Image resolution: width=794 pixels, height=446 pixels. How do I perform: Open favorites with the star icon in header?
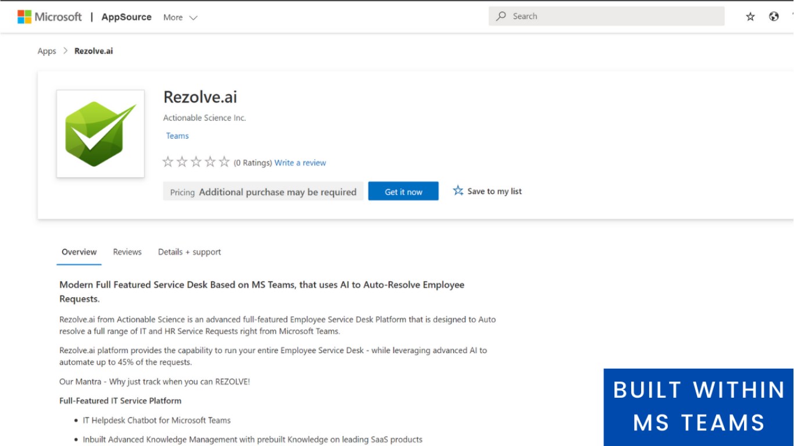tap(750, 17)
